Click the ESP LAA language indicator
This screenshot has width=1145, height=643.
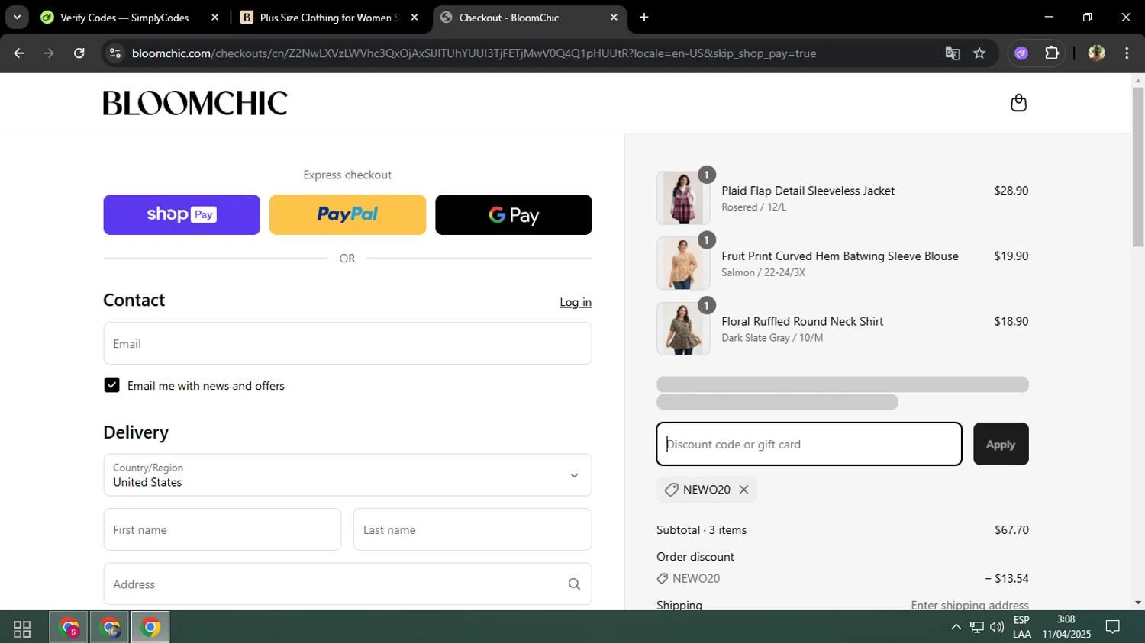click(x=1022, y=627)
